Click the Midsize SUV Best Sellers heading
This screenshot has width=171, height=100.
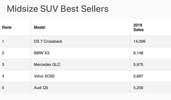point(58,9)
